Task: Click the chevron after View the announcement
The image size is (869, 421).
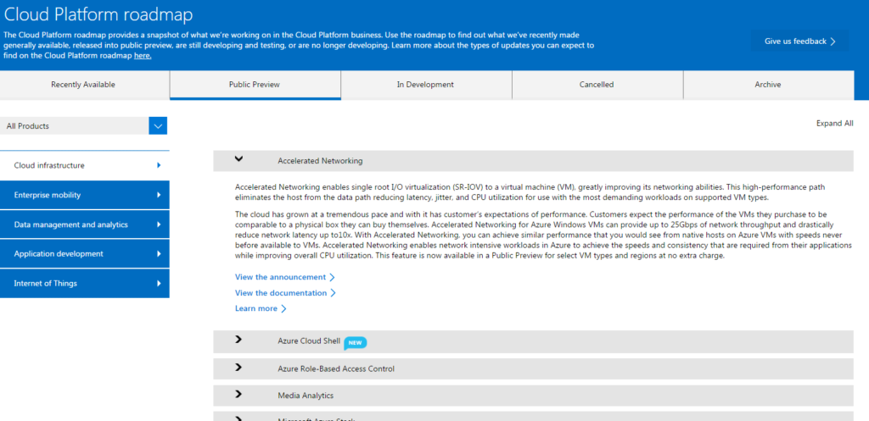Action: pos(332,277)
